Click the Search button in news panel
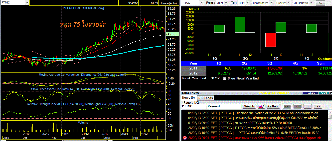Image resolution: width=332 pixels, height=141 pixels. coord(249,106)
